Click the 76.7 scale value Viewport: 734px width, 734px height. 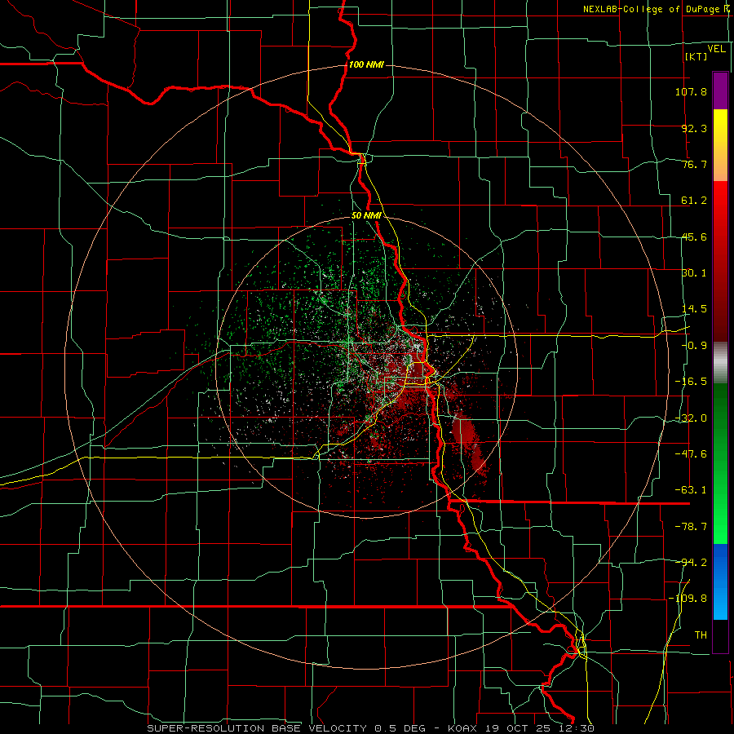[694, 164]
